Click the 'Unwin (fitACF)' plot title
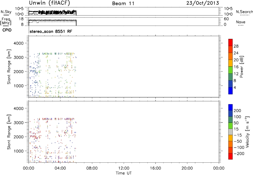 coord(49,3)
